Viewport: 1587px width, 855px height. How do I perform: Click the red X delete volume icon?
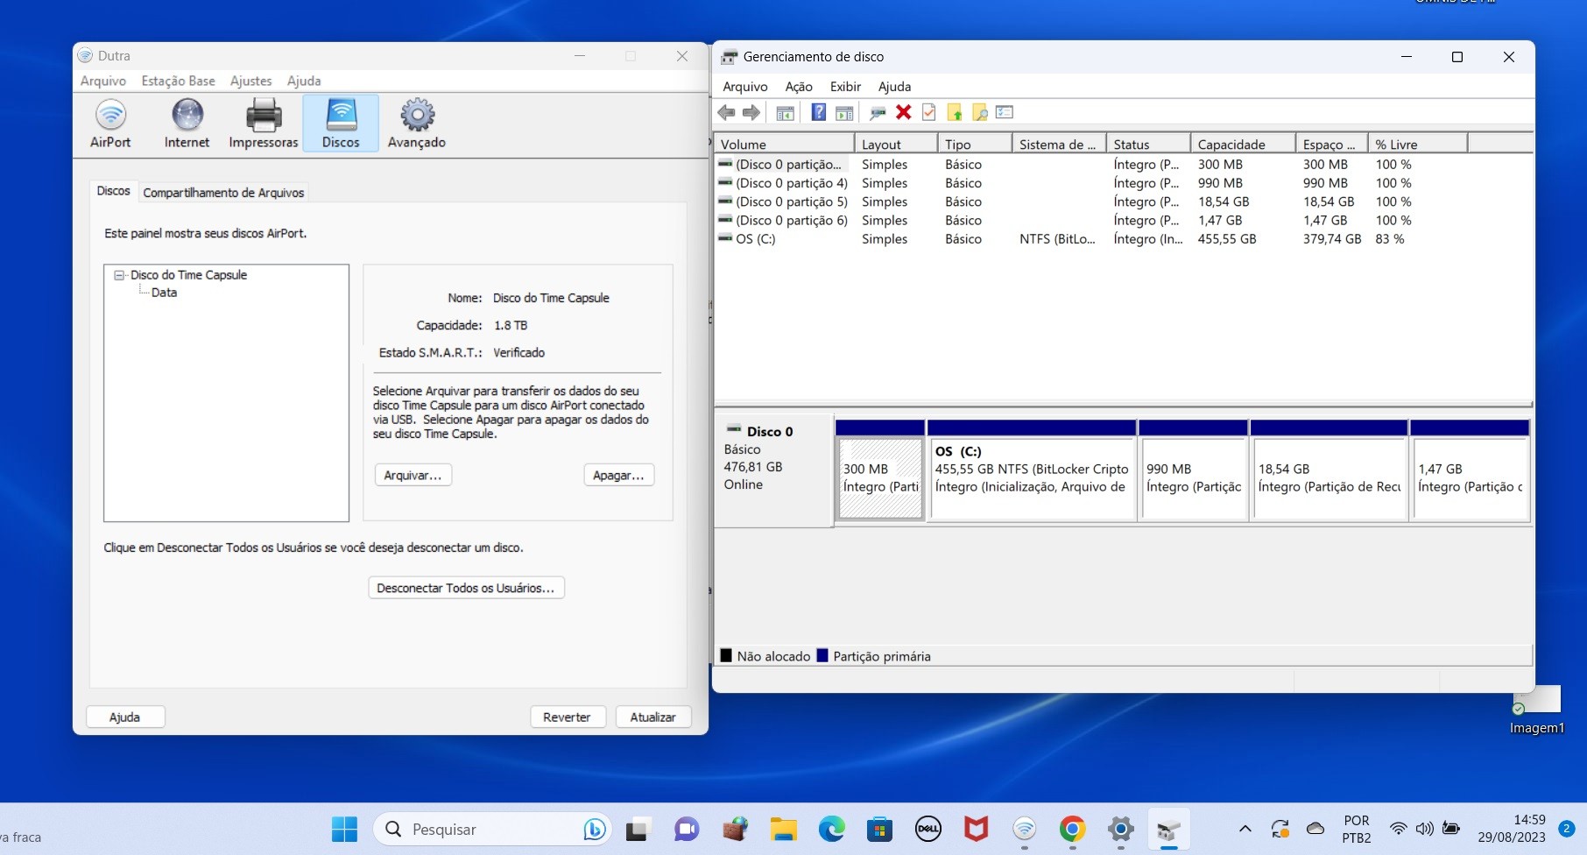[904, 112]
